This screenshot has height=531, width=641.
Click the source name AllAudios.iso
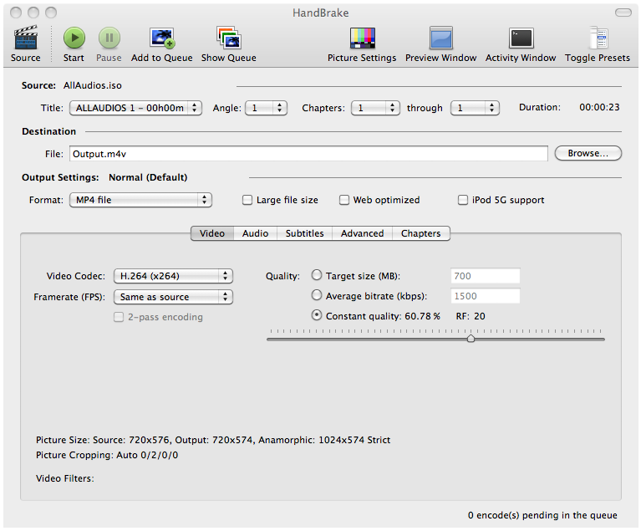(x=93, y=85)
